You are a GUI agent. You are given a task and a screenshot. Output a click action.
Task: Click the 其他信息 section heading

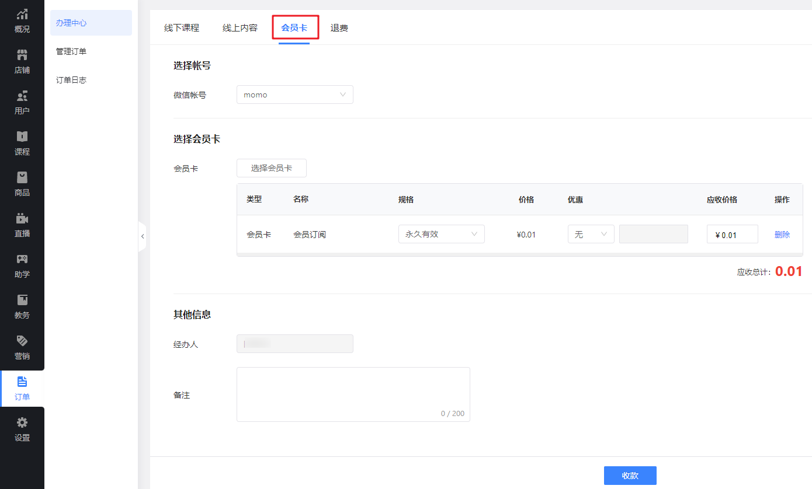tap(192, 315)
